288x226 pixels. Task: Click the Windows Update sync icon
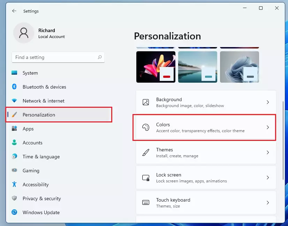[x=14, y=212]
